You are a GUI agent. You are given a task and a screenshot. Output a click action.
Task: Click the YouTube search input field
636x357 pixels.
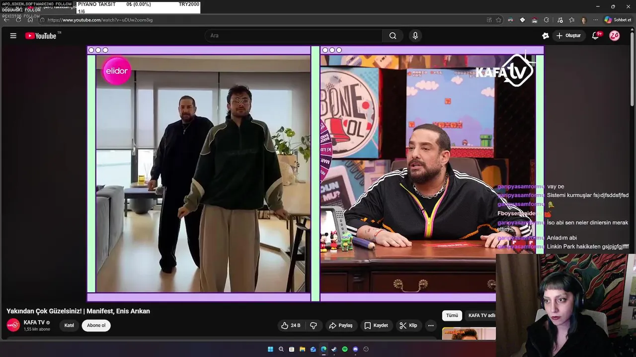tap(293, 36)
